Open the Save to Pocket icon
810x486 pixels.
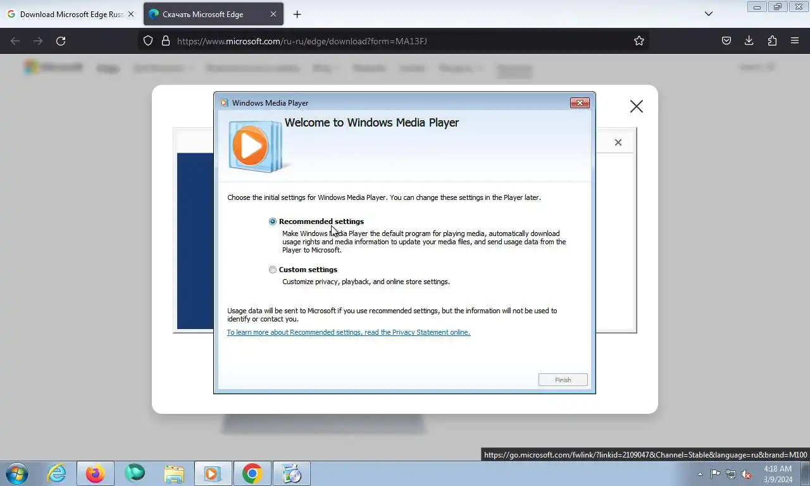click(726, 41)
